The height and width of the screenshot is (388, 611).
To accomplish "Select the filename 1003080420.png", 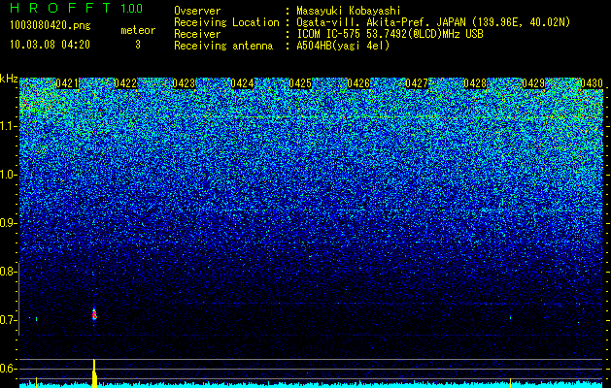I will coord(51,26).
